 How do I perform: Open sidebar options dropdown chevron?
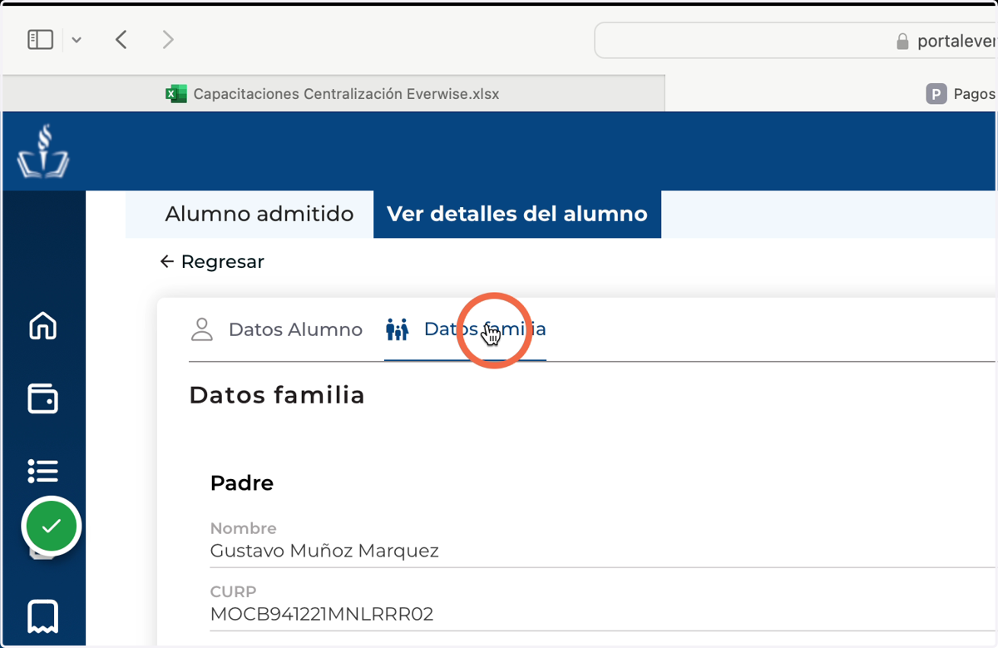tap(77, 40)
